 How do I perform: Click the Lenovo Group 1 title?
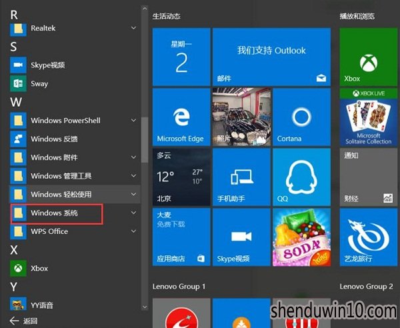point(179,287)
